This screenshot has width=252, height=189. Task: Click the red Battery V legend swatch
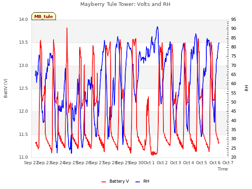[x=104, y=182]
